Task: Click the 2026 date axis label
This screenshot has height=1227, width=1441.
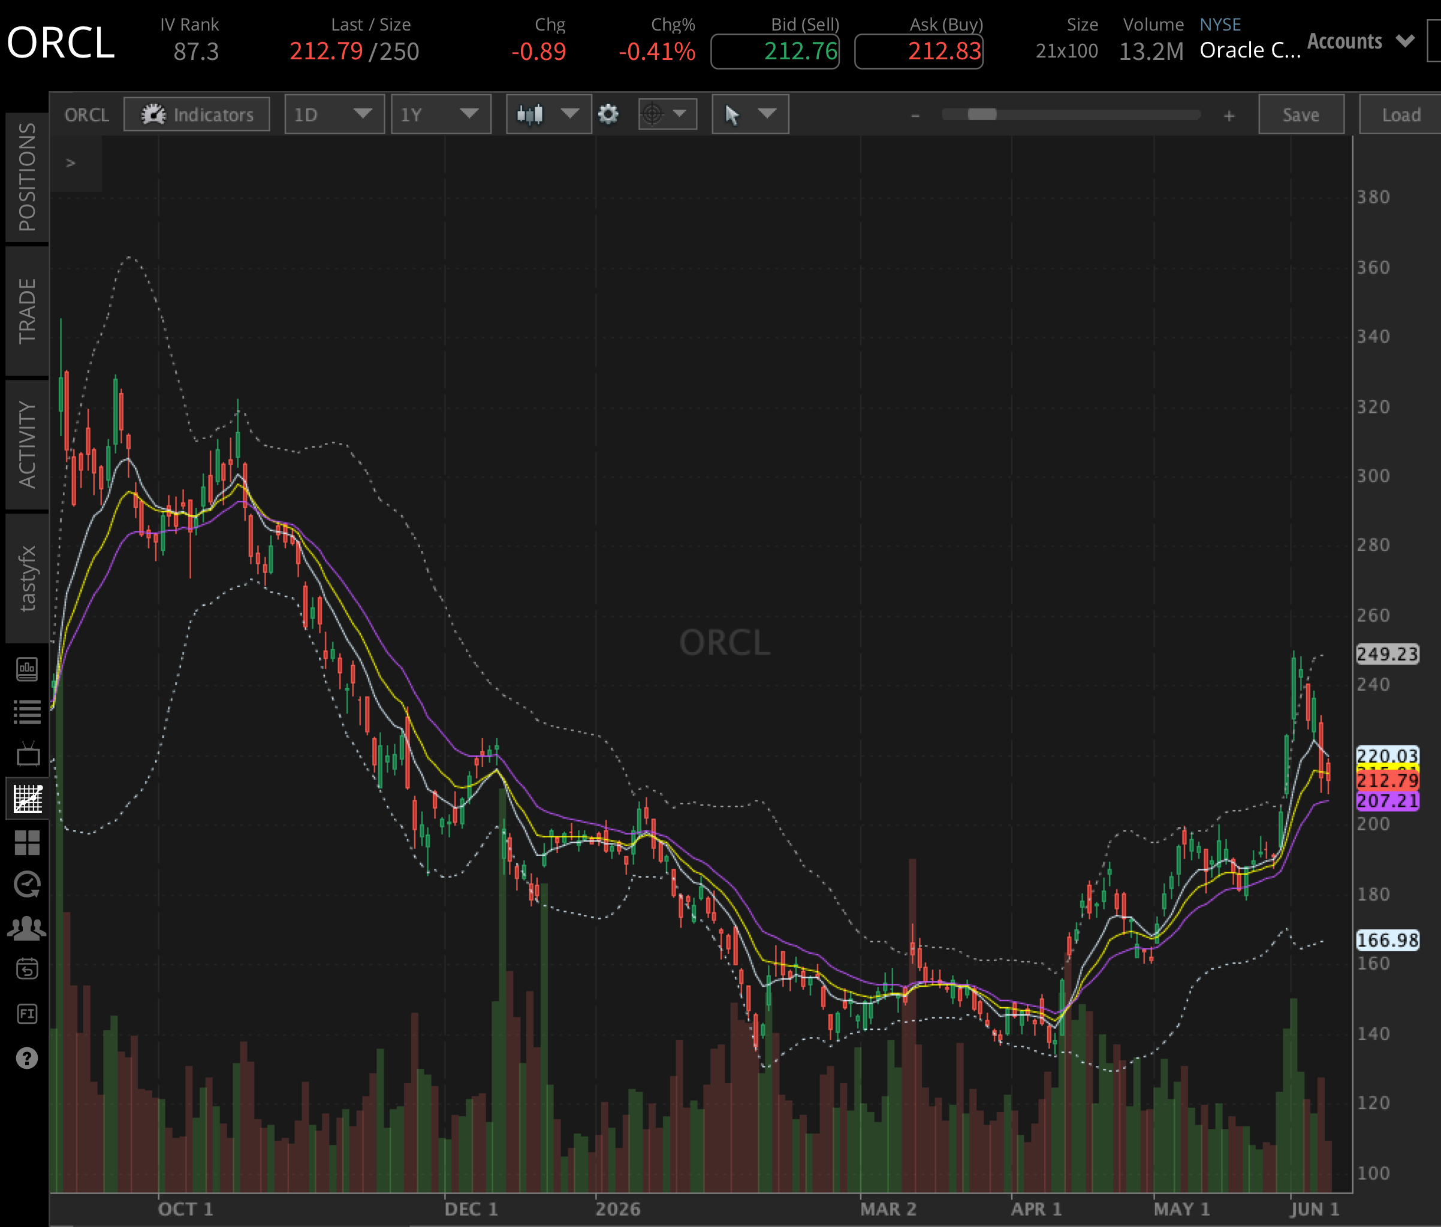Action: click(617, 1209)
